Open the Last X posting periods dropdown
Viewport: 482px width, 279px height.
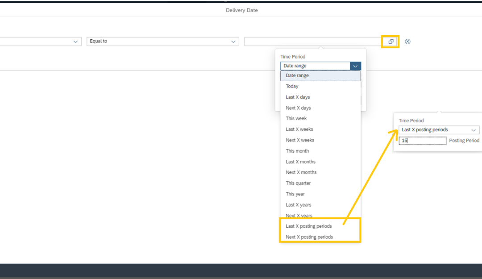click(x=473, y=130)
